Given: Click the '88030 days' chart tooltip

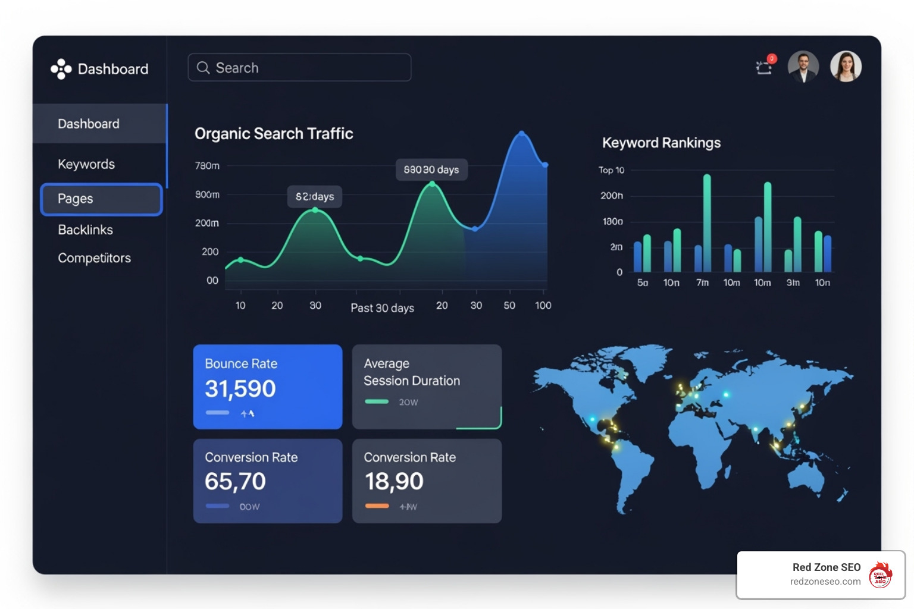Looking at the screenshot, I should 431,169.
